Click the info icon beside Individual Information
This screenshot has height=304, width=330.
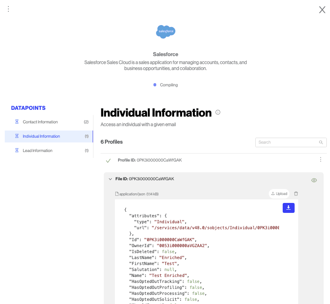click(218, 113)
